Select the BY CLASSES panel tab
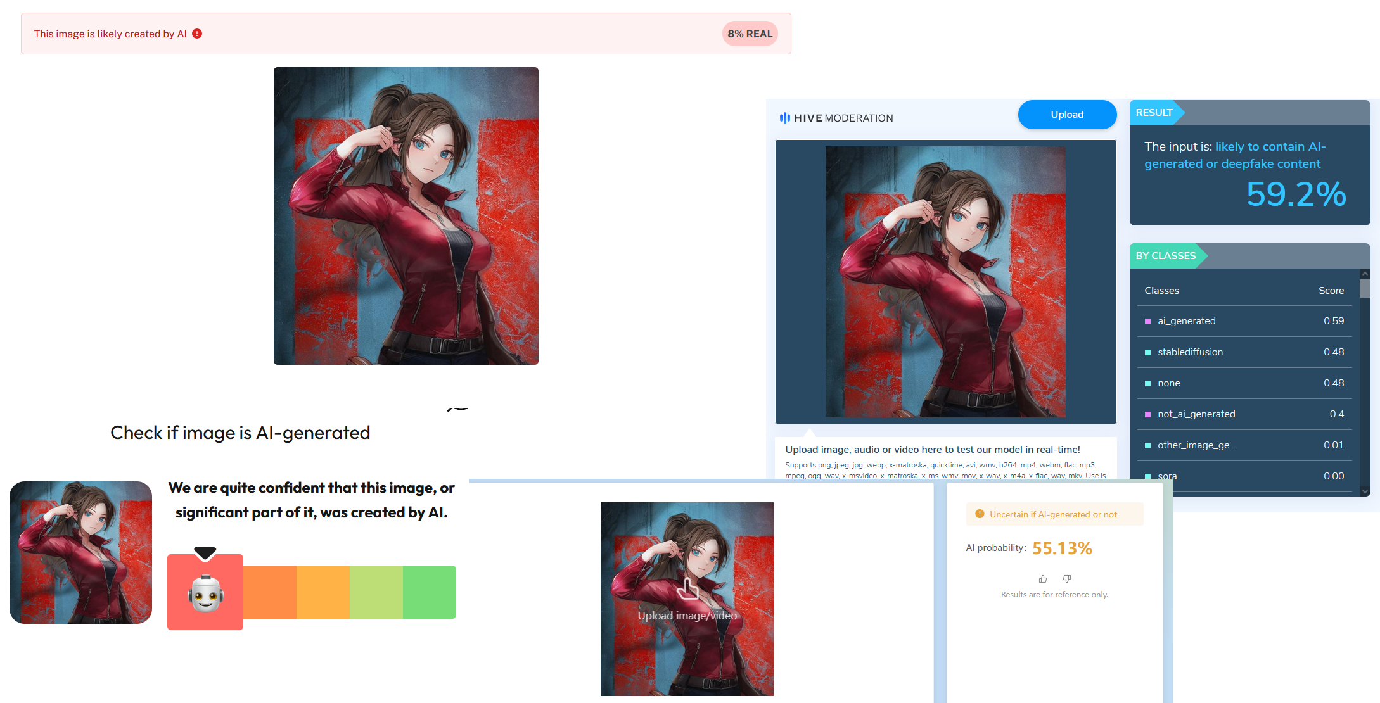 click(1165, 256)
